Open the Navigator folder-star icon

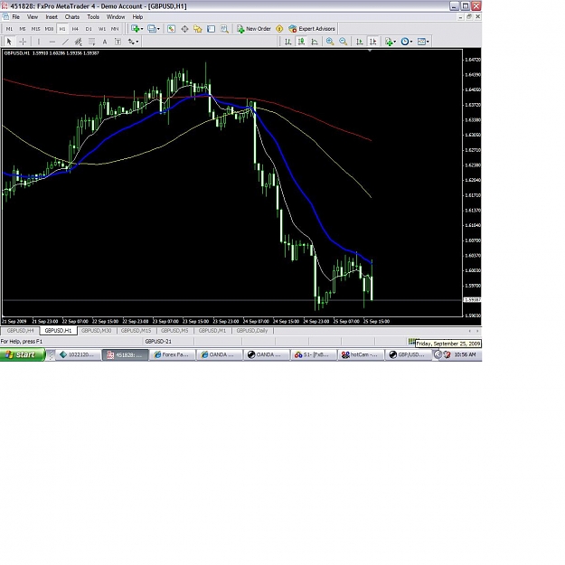tap(198, 29)
